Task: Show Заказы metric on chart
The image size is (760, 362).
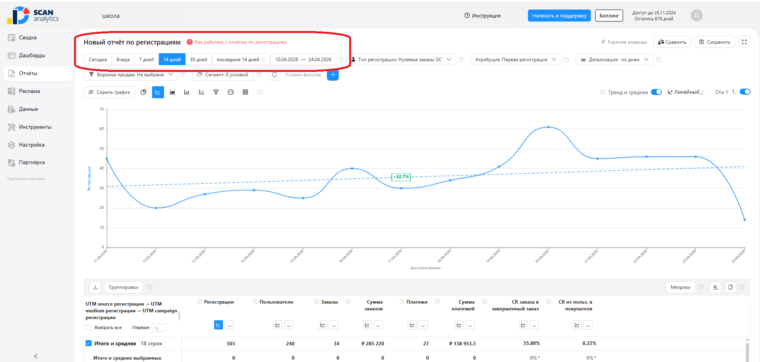Action: click(323, 325)
